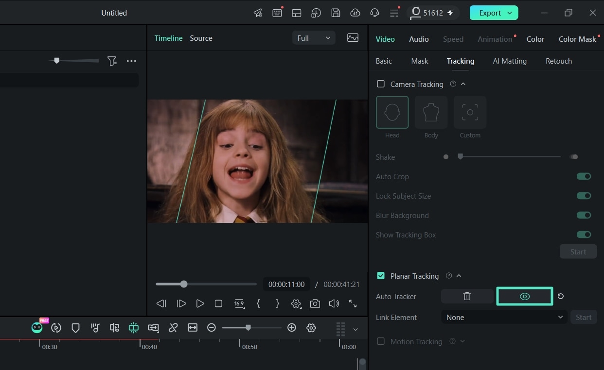Click the filter icon in media panel
The image size is (604, 370).
tap(112, 61)
